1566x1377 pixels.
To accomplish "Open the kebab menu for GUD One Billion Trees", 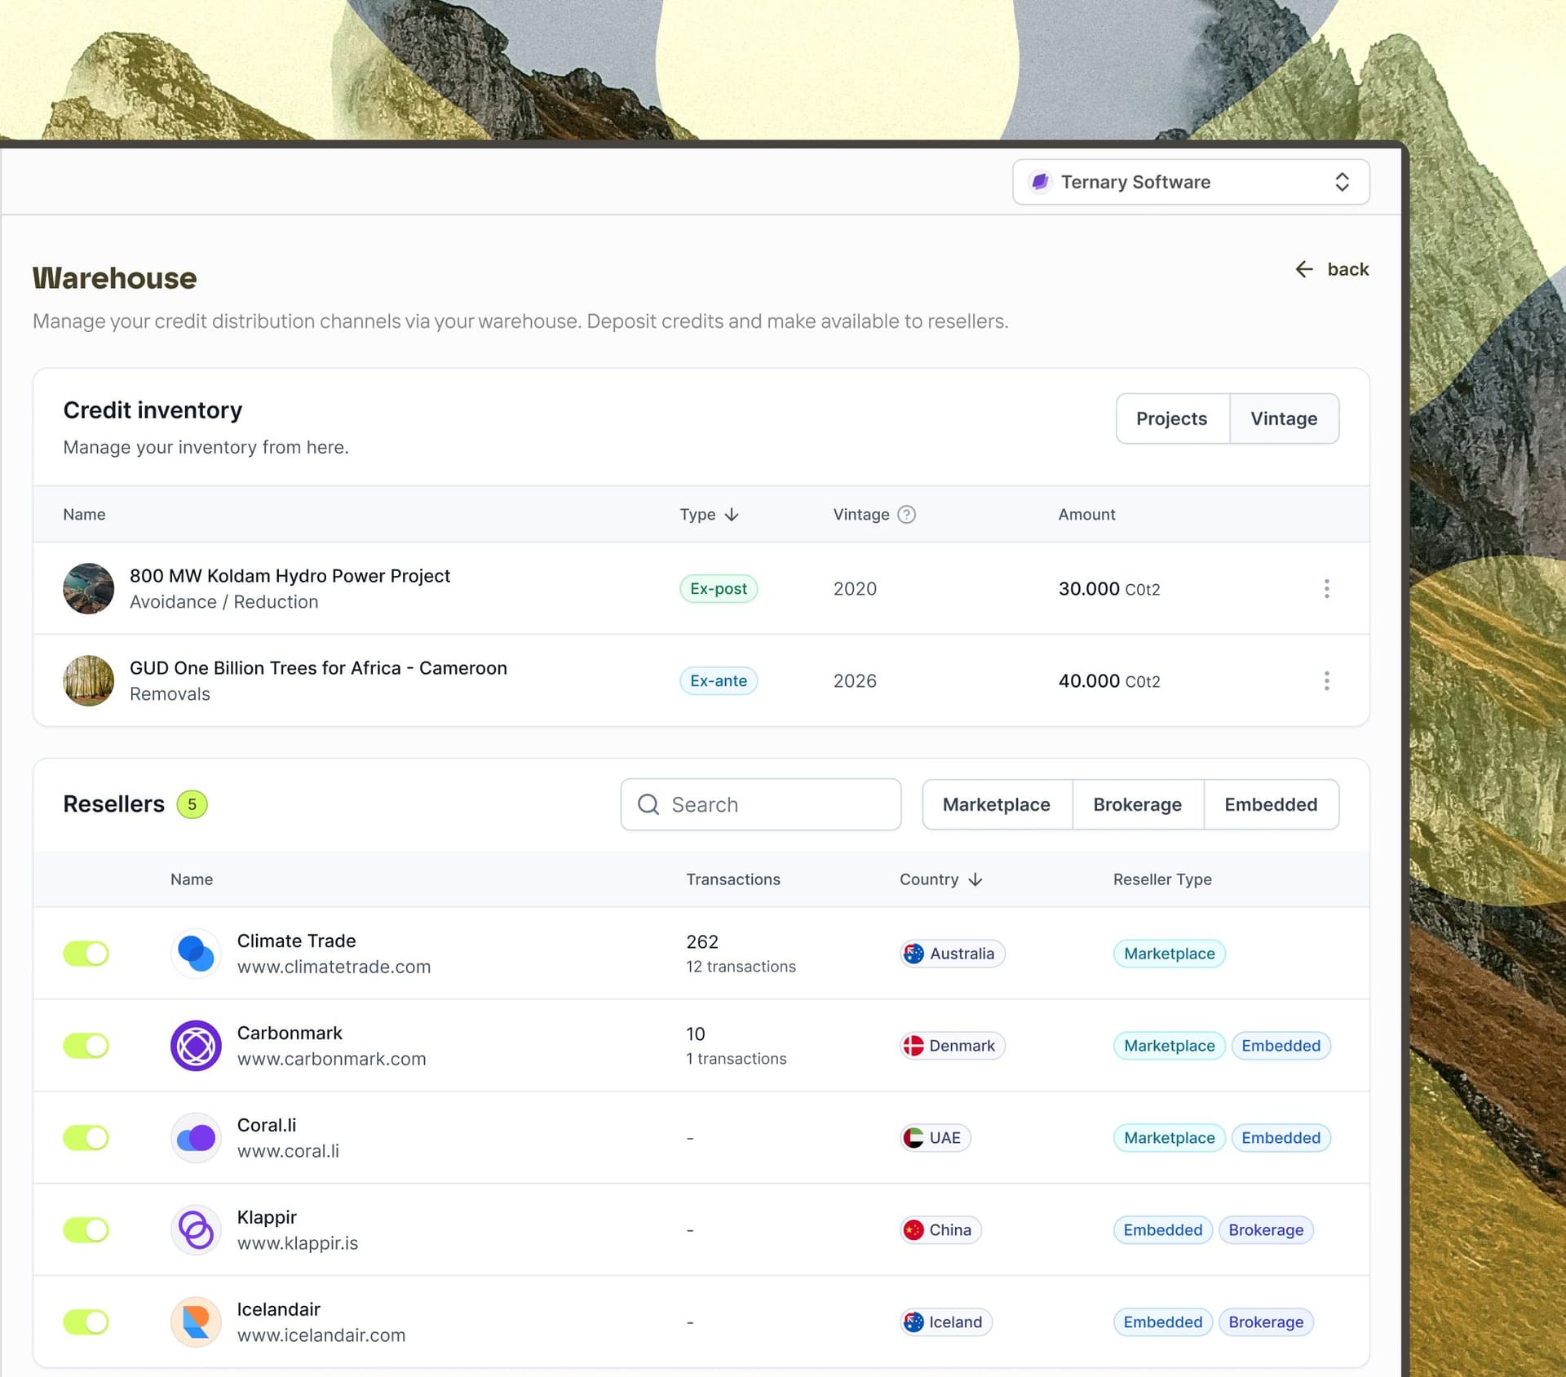I will click(1327, 680).
